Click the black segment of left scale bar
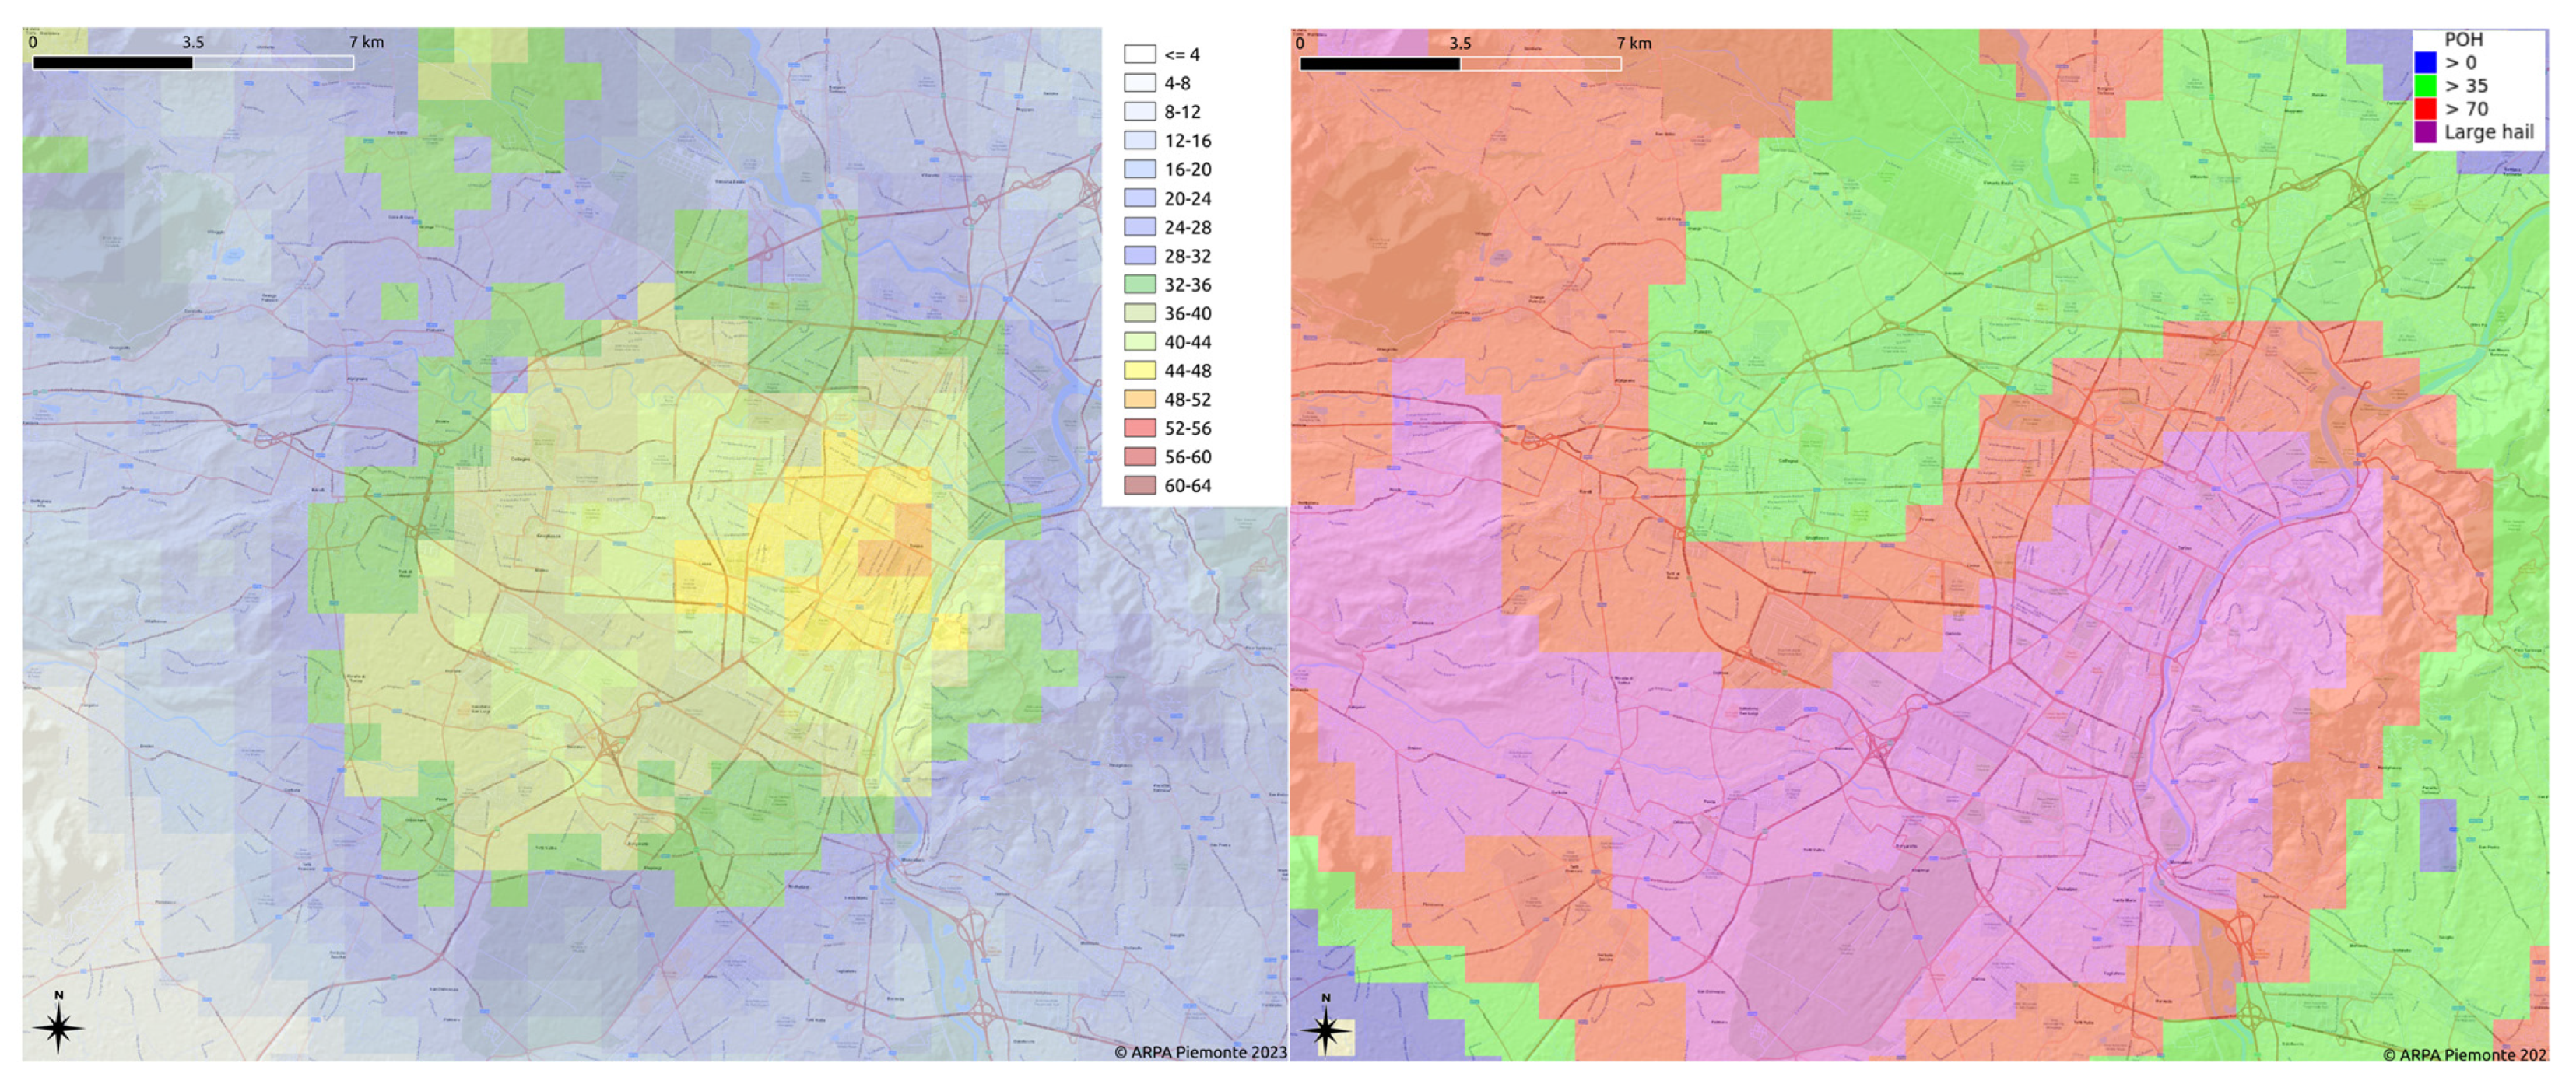Image resolution: width=2576 pixels, height=1084 pixels. coord(112,63)
